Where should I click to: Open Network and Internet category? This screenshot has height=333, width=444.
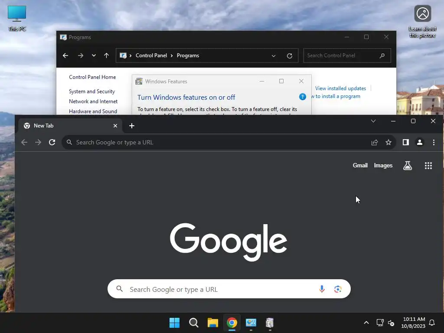coord(93,101)
